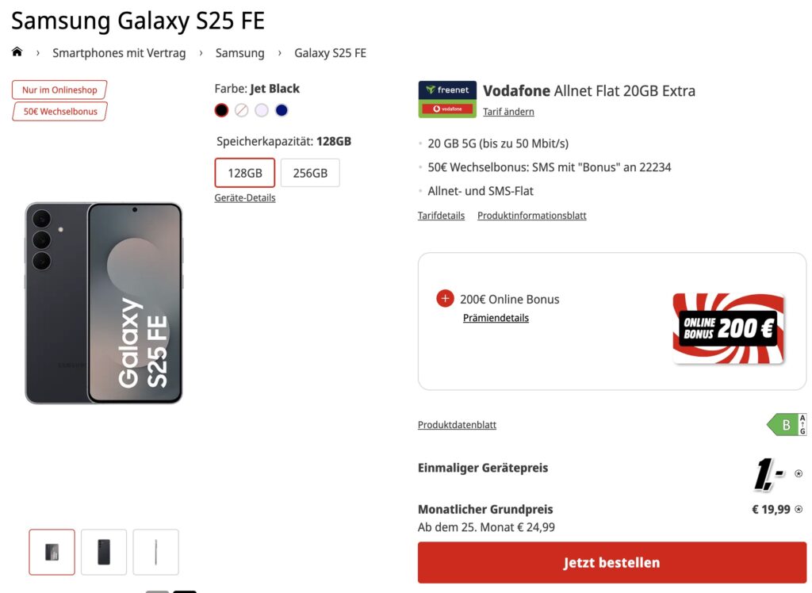Select 128GB storage capacity
The image size is (812, 593).
(244, 173)
